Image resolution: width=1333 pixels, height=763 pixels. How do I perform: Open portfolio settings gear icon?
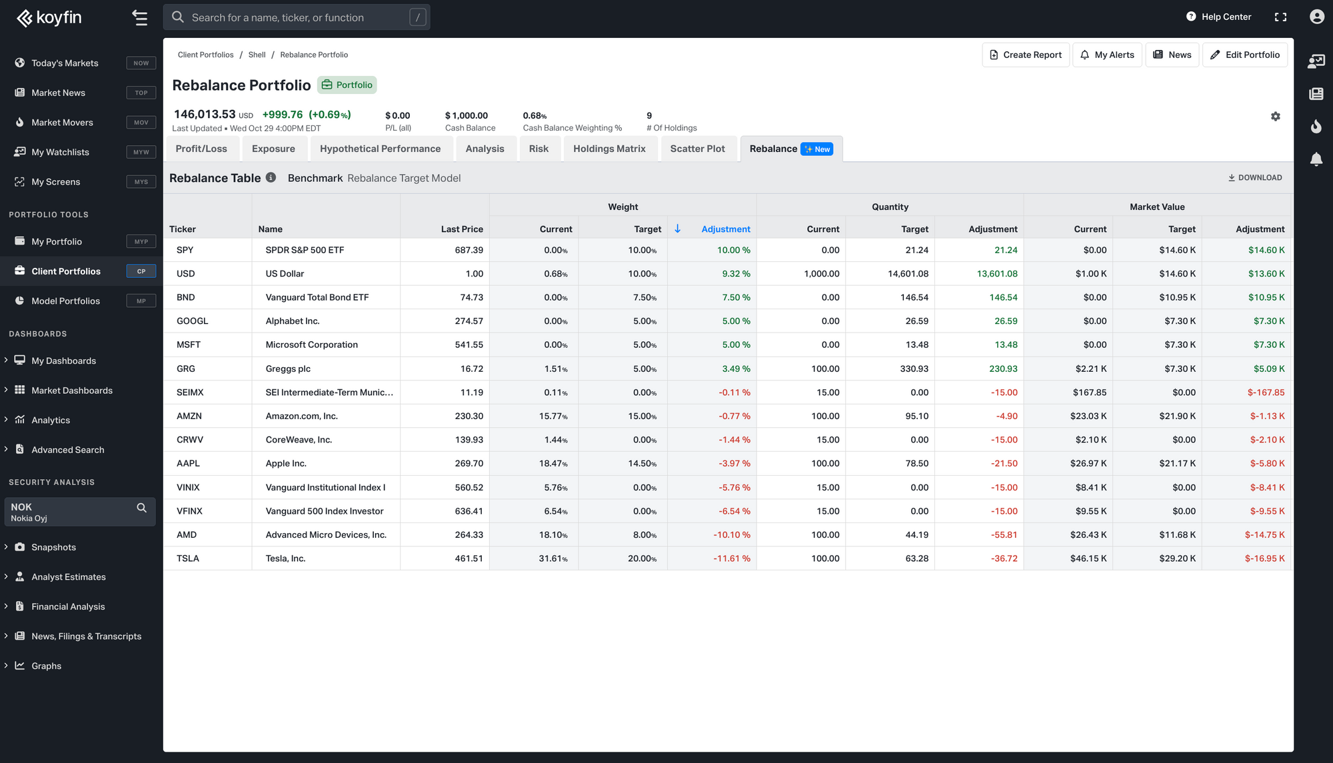tap(1275, 117)
